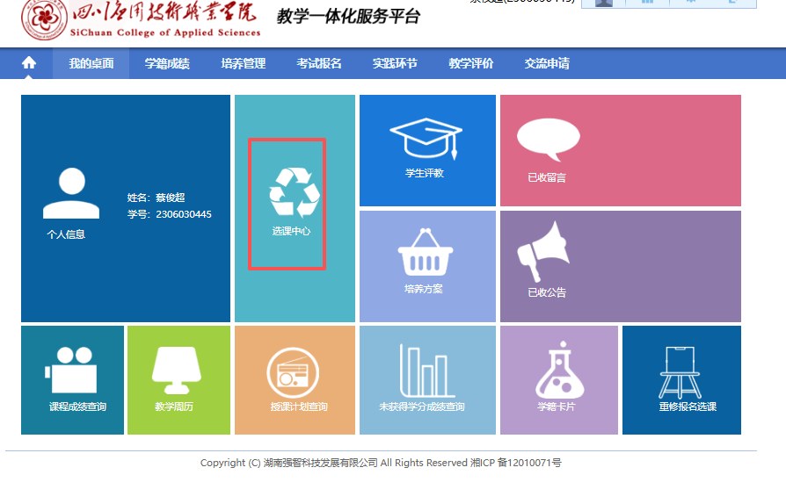Open the 培养管理 menu
This screenshot has height=482, width=786.
coord(244,63)
